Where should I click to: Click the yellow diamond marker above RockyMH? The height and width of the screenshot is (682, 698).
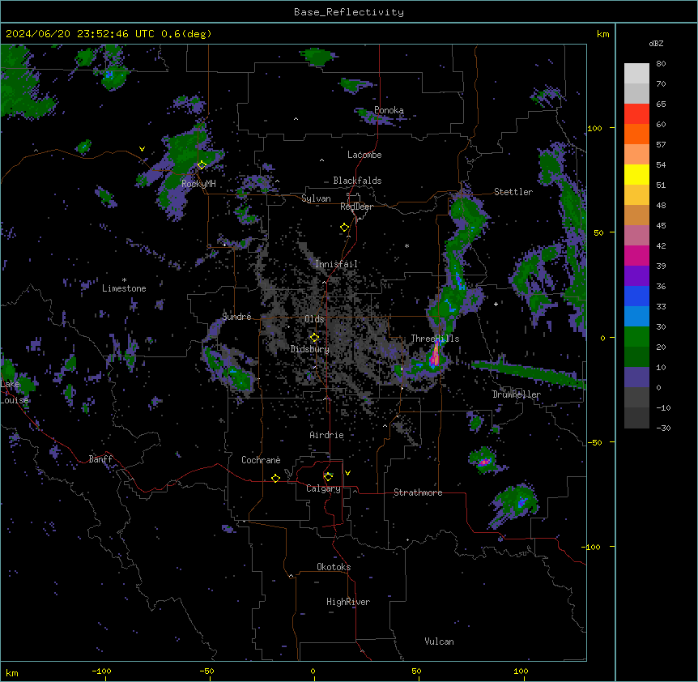click(202, 165)
